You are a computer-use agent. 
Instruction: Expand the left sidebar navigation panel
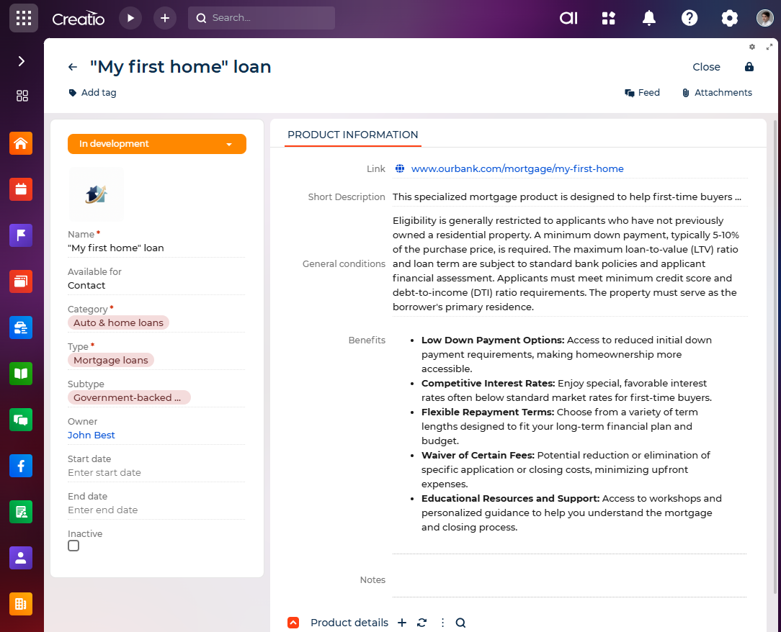click(22, 61)
